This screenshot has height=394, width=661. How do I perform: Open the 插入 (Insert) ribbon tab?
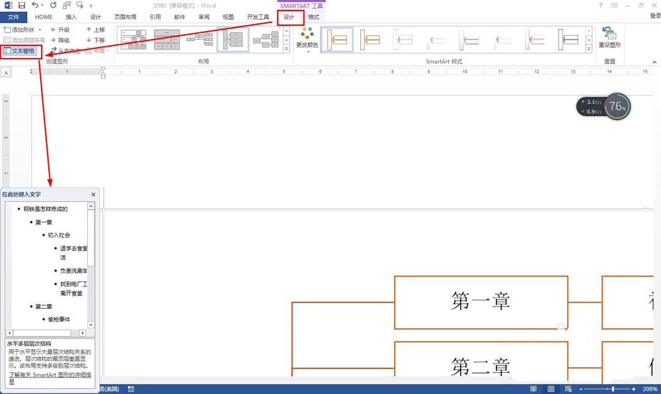71,17
